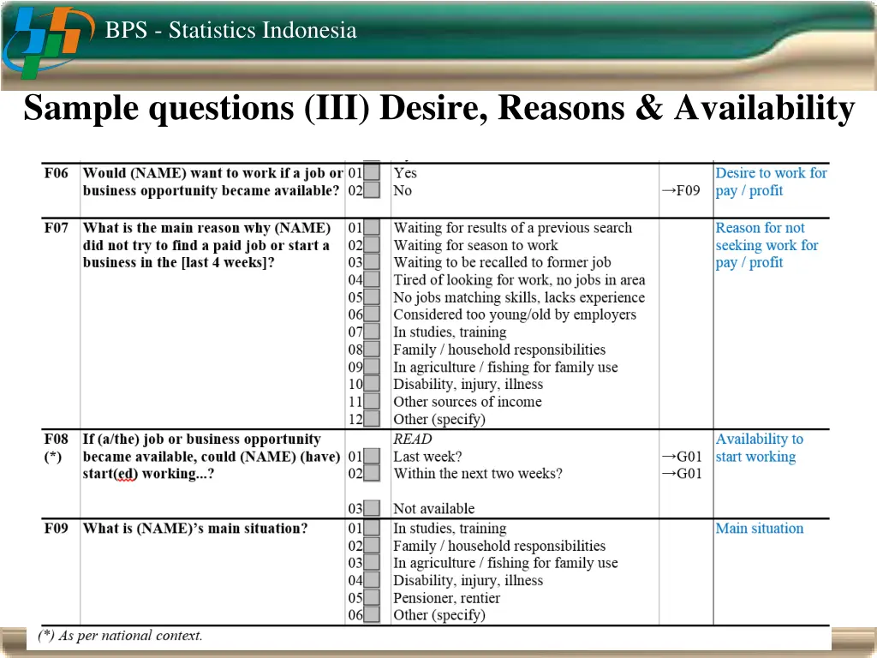Image resolution: width=877 pixels, height=658 pixels.
Task: Click the 'Other sources of income' answer text
Action: [467, 402]
